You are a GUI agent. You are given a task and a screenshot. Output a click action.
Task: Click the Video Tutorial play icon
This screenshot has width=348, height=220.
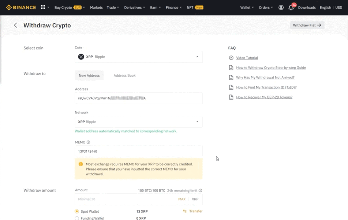tap(231, 58)
